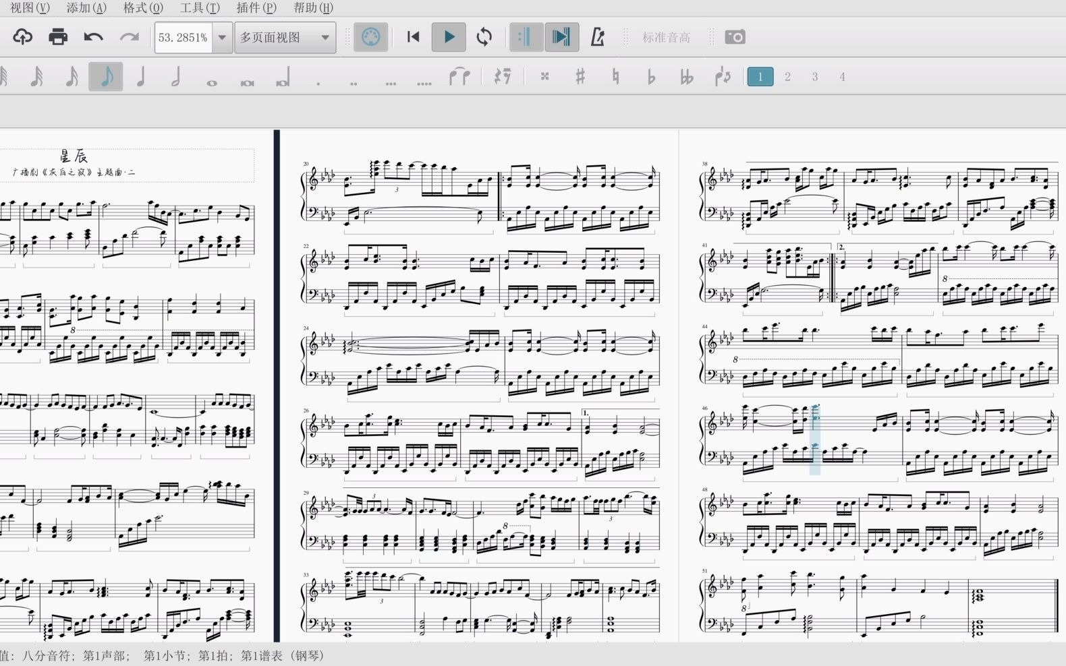The height and width of the screenshot is (666, 1066).
Task: Select voice 3 button
Action: [x=815, y=77]
